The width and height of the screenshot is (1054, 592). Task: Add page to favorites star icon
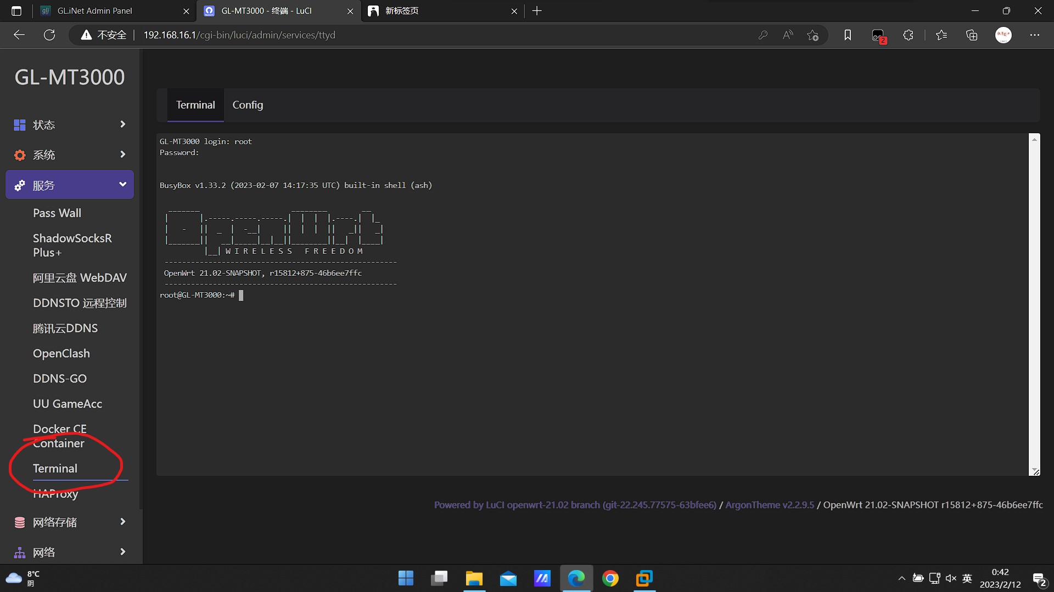coord(812,35)
